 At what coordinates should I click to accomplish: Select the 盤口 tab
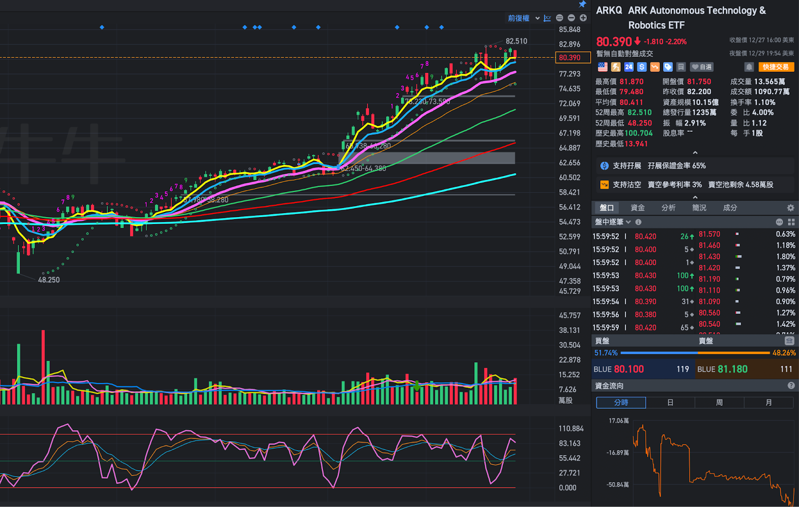click(606, 208)
